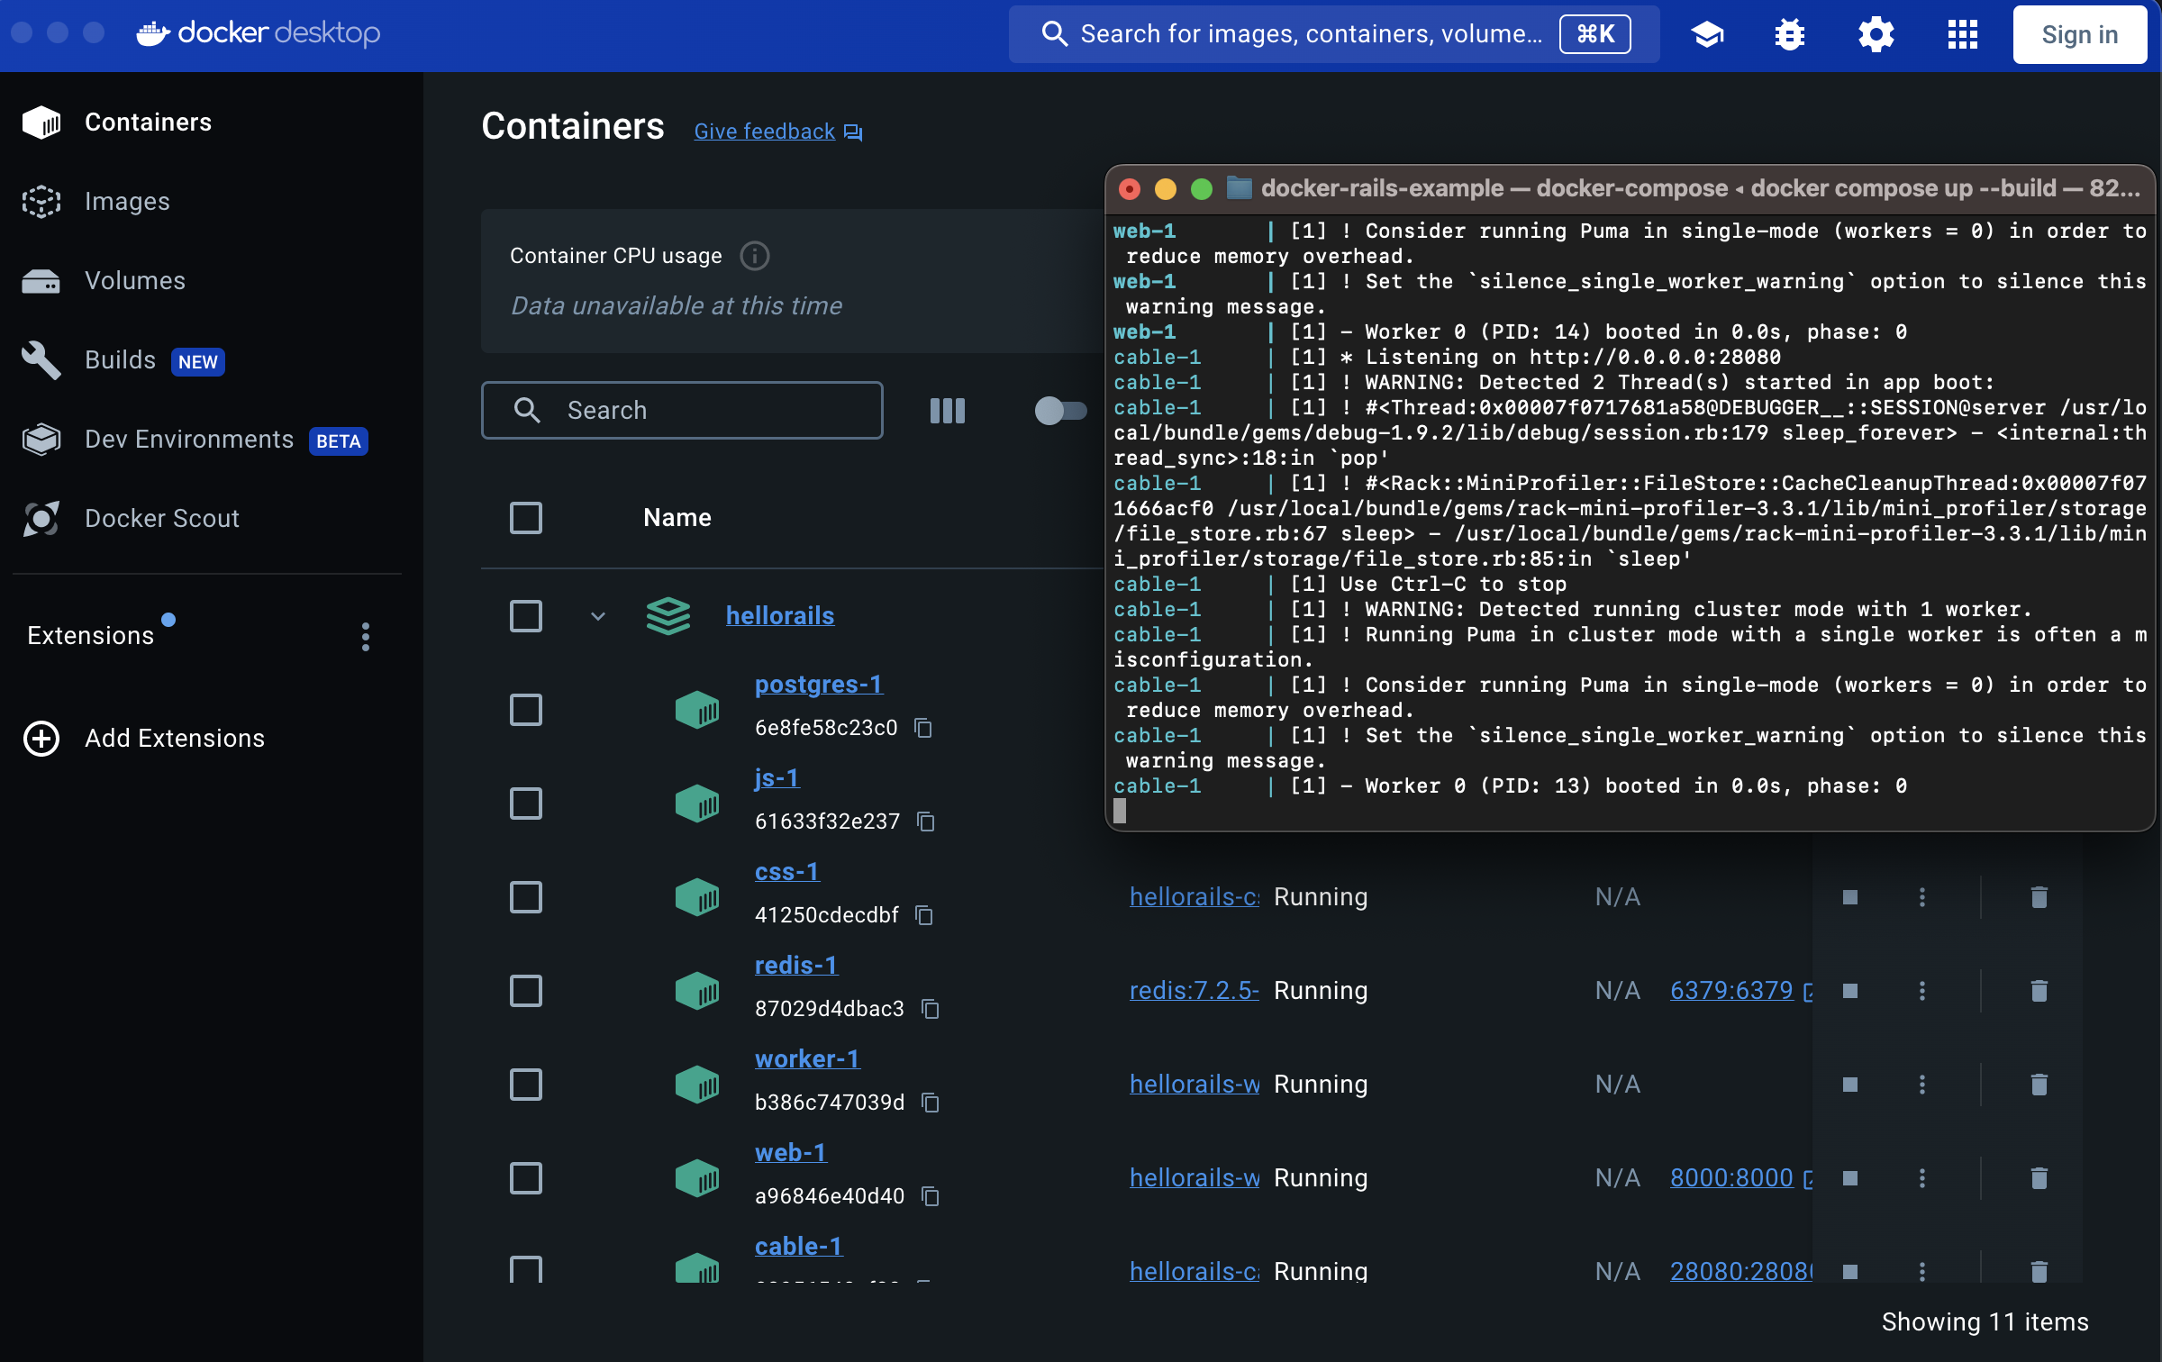The image size is (2162, 1362).
Task: Open Docker Scout panel
Action: (x=161, y=516)
